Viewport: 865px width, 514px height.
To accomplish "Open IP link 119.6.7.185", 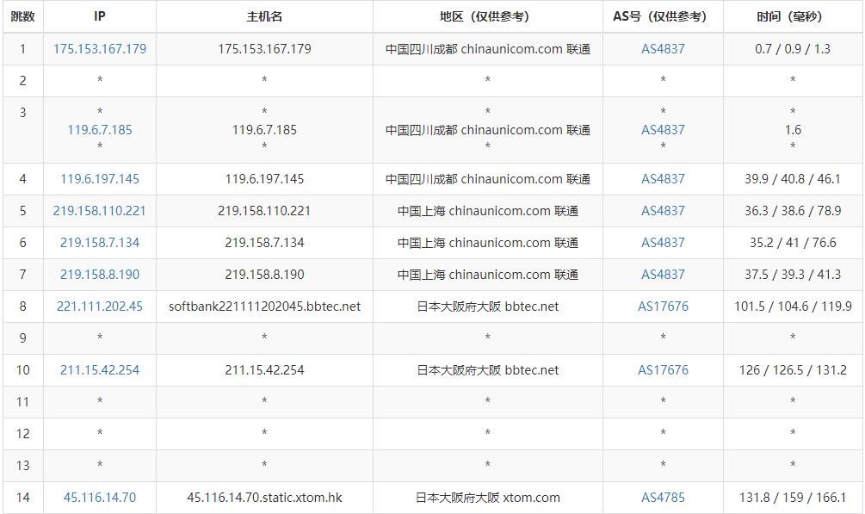I will pos(100,130).
